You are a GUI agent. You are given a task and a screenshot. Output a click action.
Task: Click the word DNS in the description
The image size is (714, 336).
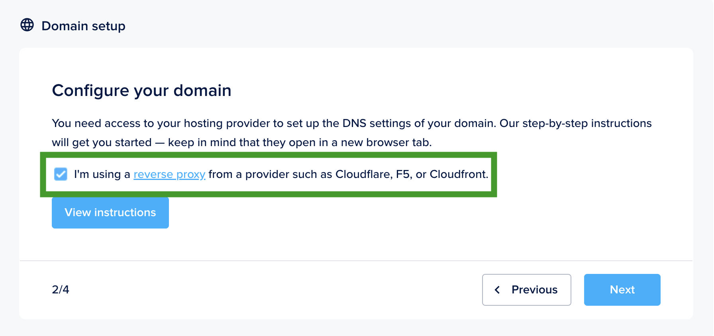pyautogui.click(x=354, y=123)
